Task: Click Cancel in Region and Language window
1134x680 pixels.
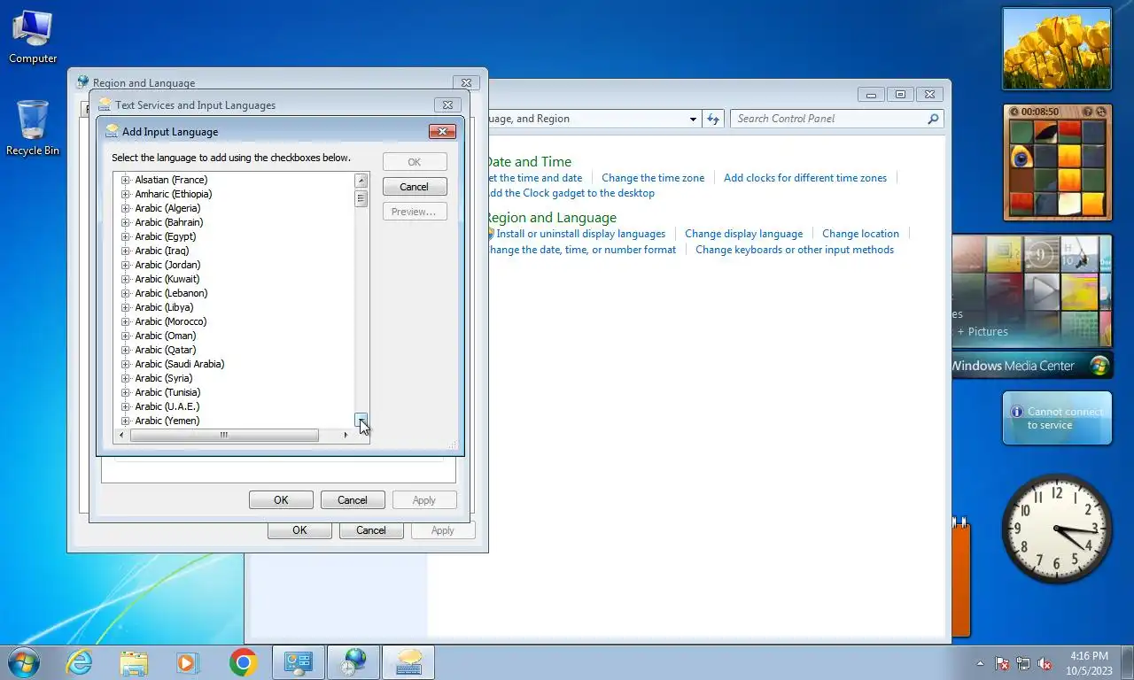Action: pos(370,530)
